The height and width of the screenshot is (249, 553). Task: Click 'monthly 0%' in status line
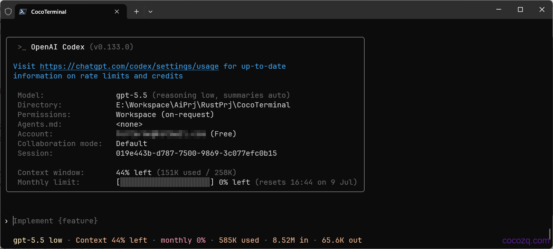pos(183,240)
